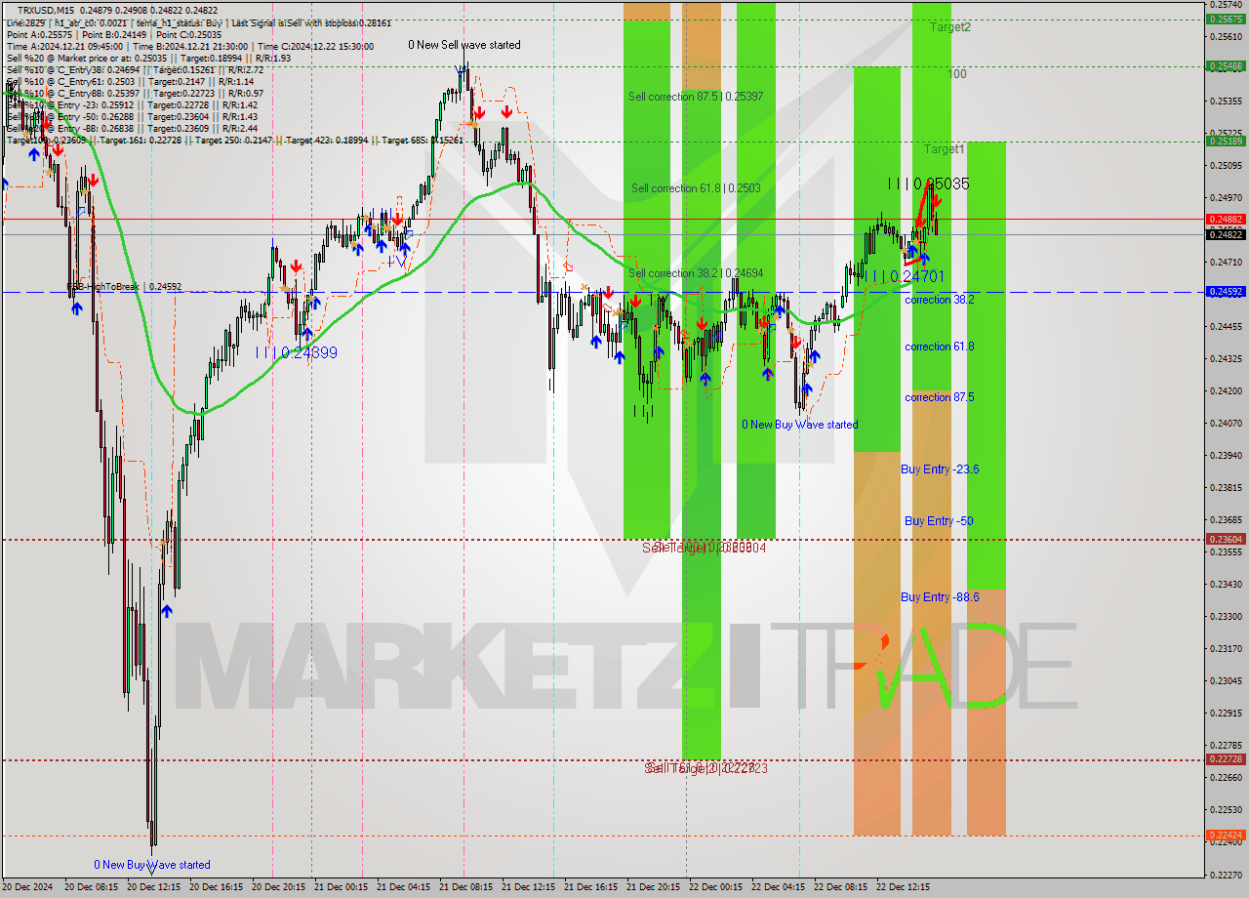Viewport: 1249px width, 898px height.
Task: Click the 0.22728 price tag
Action: (1226, 758)
